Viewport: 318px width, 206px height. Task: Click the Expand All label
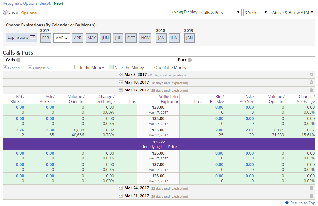point(16,68)
